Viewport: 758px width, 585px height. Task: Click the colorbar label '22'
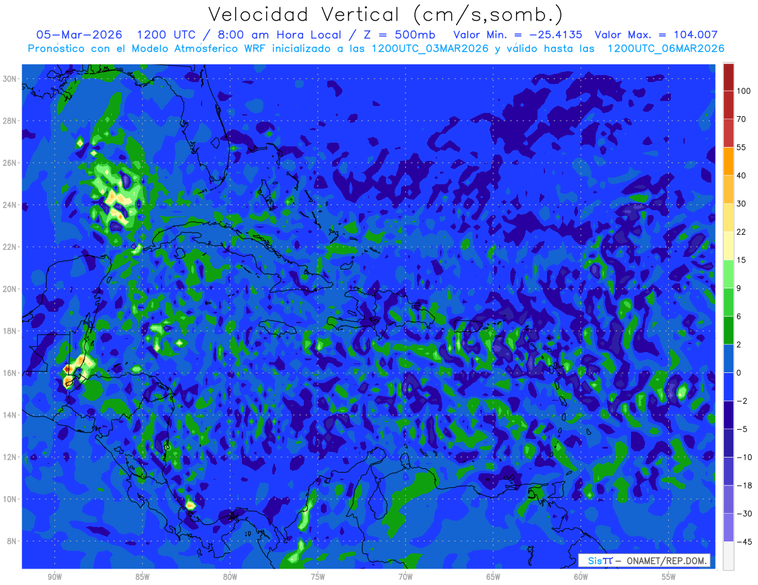(742, 232)
